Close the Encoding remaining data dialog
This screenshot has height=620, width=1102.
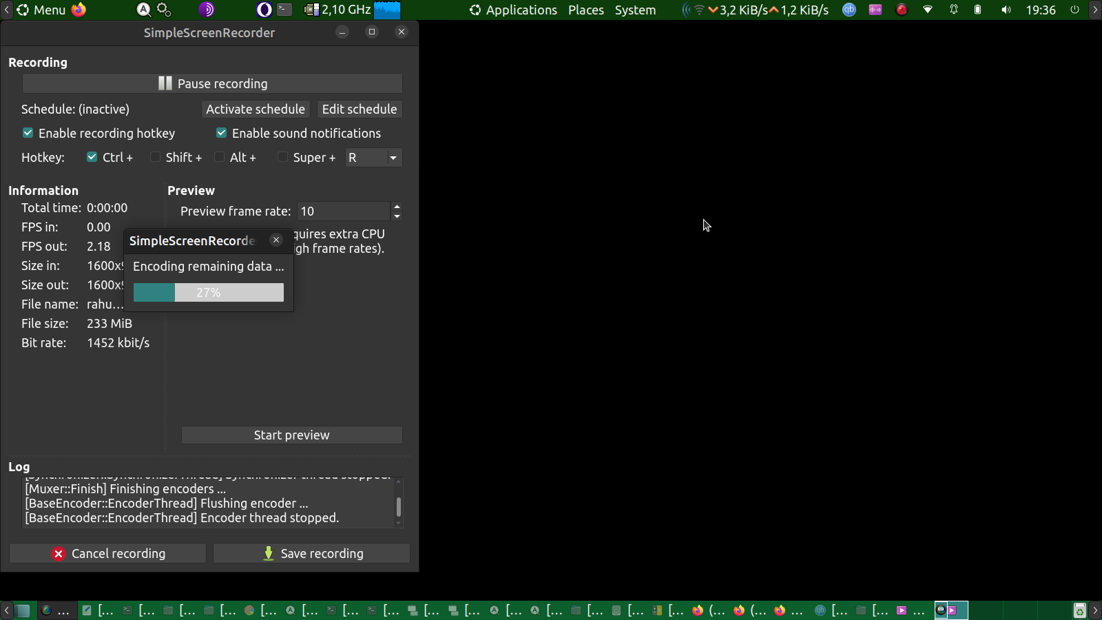pos(276,240)
